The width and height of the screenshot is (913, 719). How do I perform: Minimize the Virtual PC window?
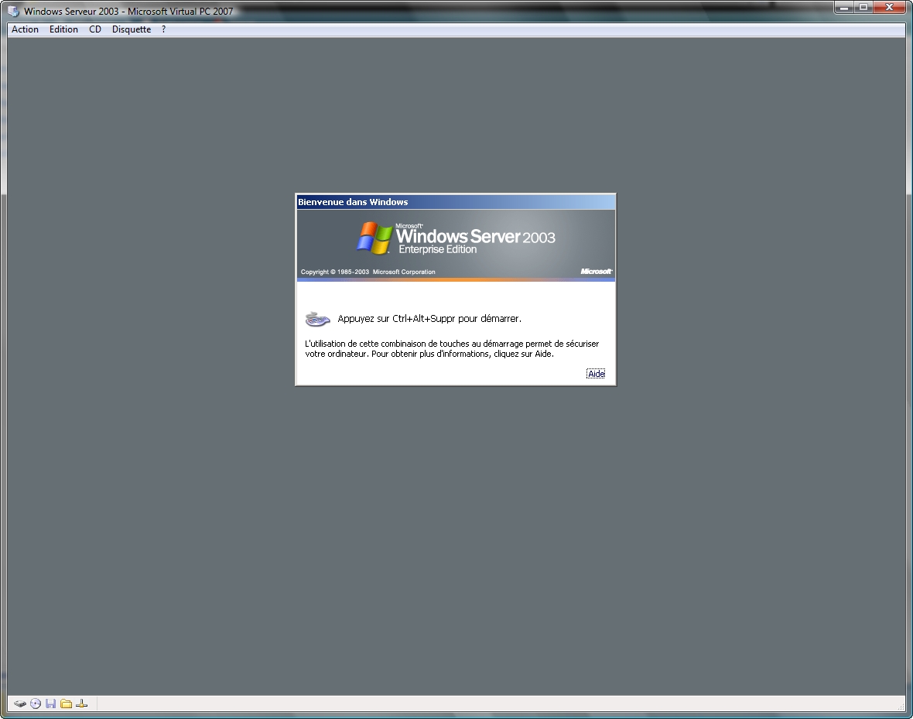point(844,8)
